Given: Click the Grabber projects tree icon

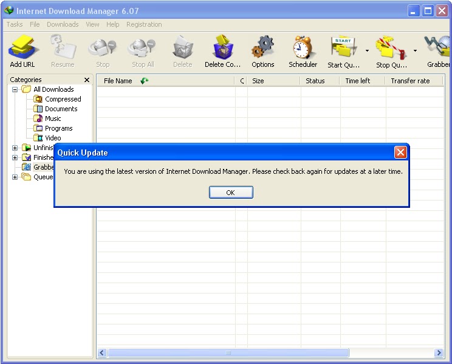Looking at the screenshot, I should pyautogui.click(x=27, y=167).
